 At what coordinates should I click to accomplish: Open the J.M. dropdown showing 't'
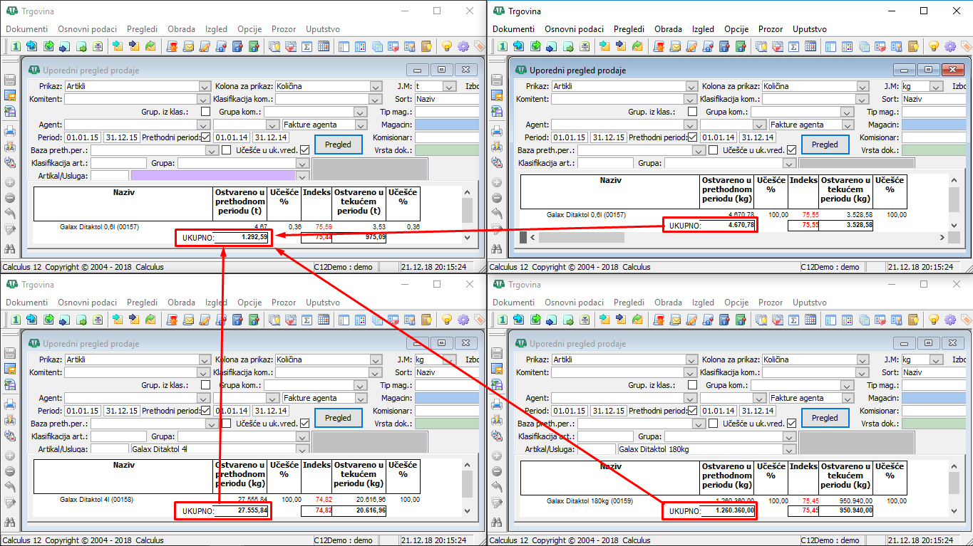coord(448,86)
